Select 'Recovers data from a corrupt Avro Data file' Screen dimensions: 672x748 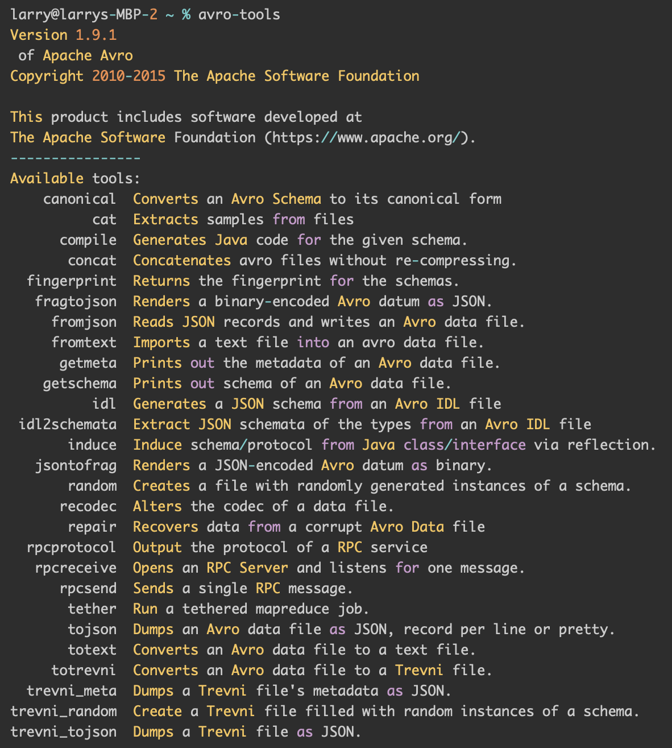pos(309,527)
